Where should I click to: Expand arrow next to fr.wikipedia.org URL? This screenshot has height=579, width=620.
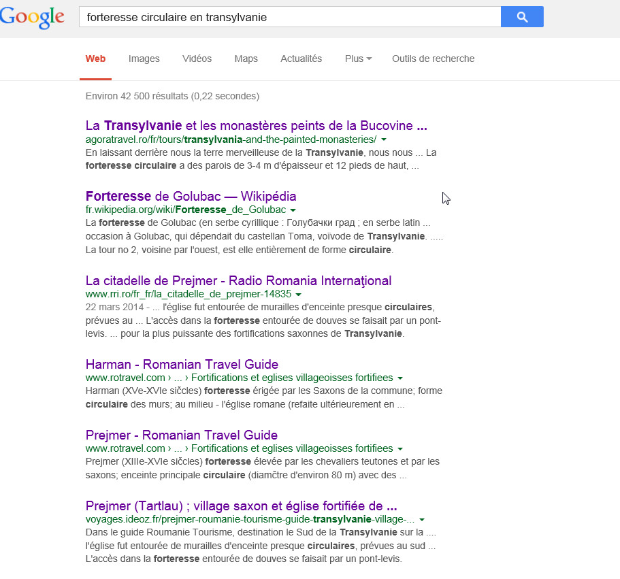[x=293, y=210]
